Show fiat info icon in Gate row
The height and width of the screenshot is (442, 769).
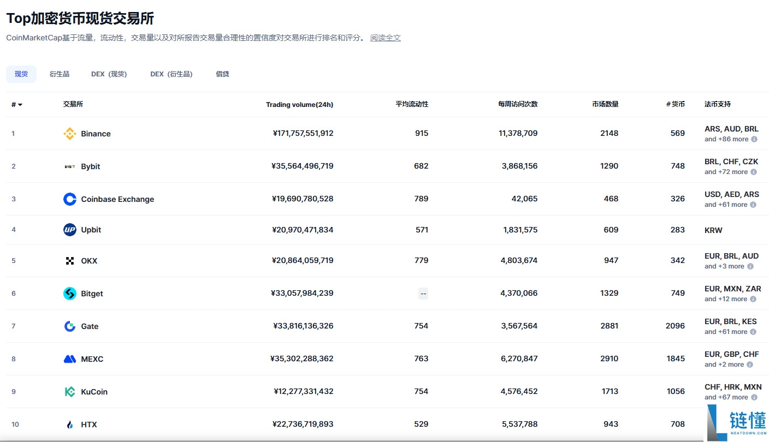753,332
